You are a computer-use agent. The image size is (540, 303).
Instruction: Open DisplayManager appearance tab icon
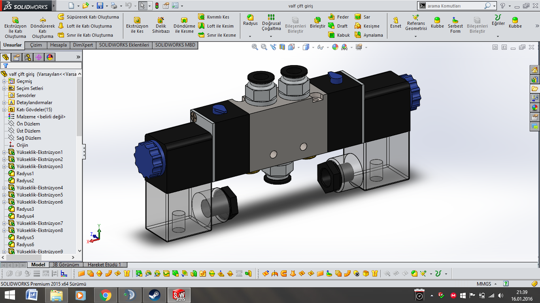49,57
